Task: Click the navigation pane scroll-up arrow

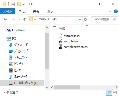Action: tap(47, 27)
